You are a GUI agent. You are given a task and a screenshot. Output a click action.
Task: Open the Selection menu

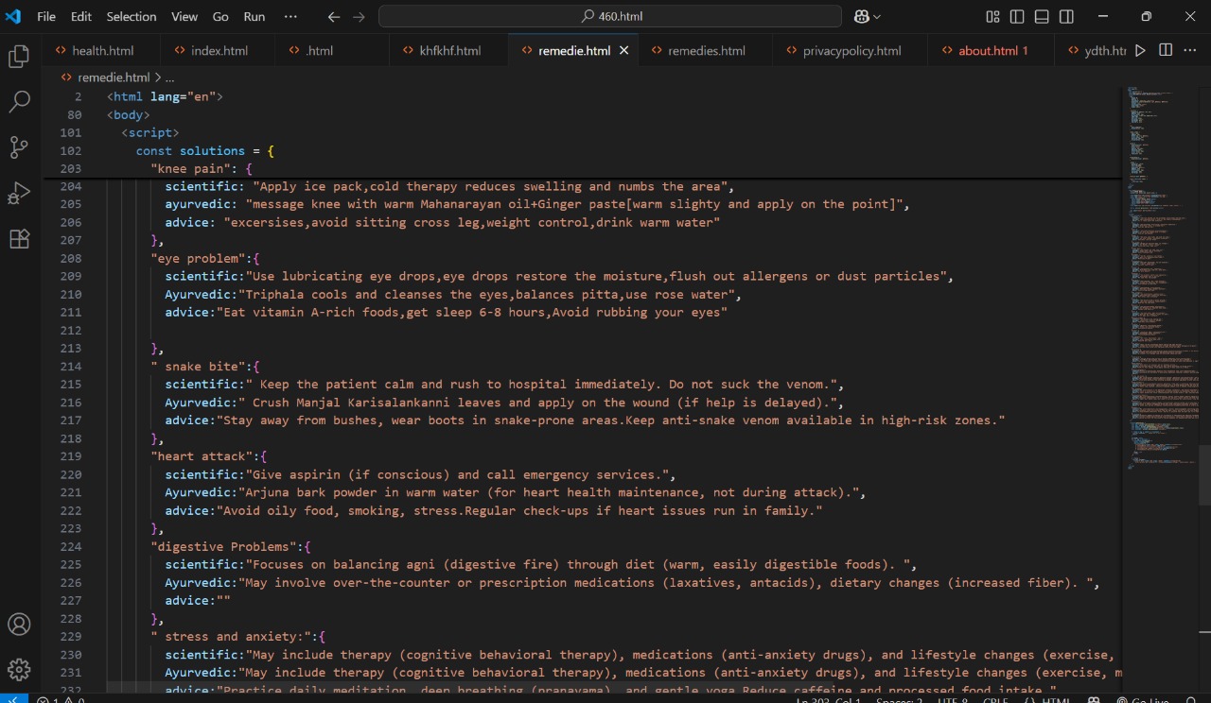pos(132,16)
